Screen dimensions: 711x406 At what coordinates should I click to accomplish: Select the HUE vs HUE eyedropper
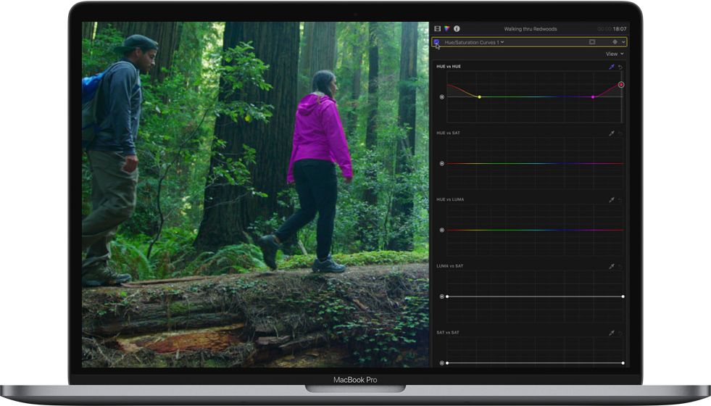click(611, 67)
